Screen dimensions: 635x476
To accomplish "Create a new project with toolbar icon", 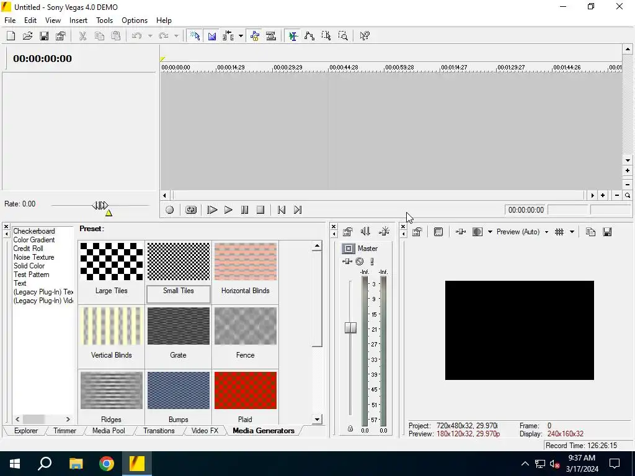I will click(x=11, y=36).
